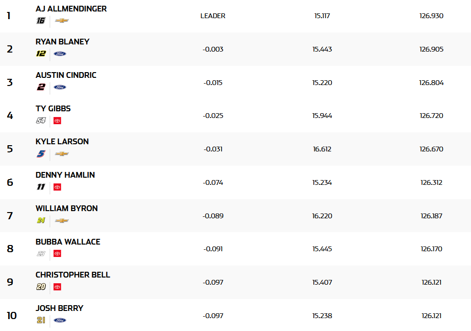Click the number 16 car badge

point(41,21)
